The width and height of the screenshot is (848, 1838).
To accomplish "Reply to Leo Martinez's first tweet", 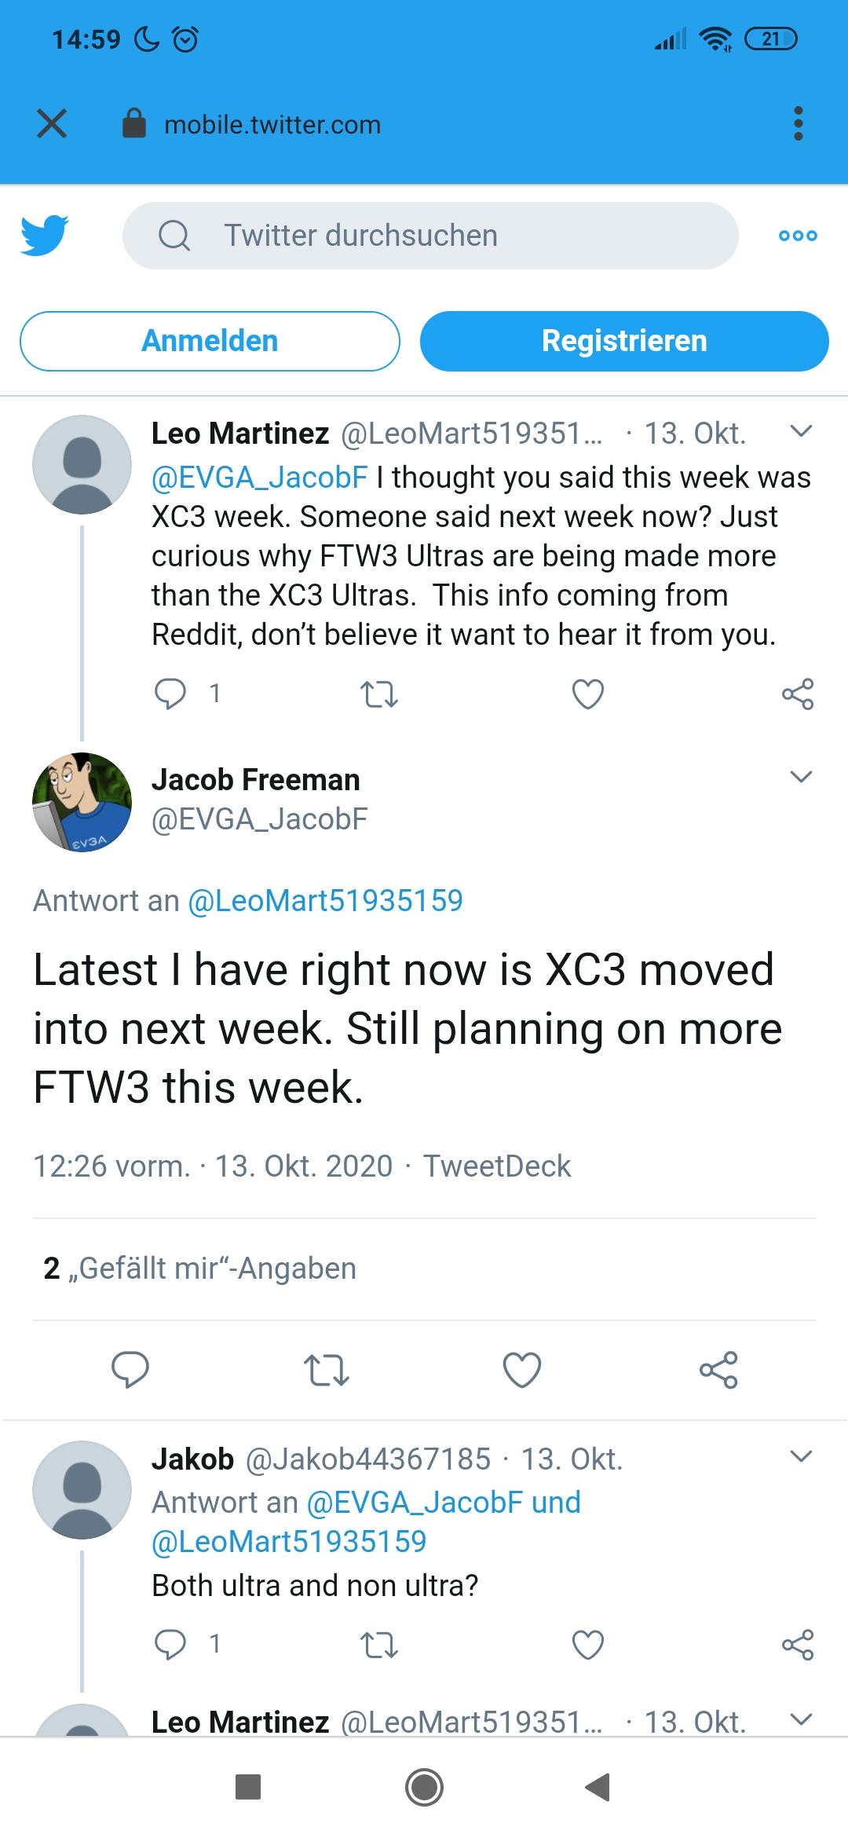I will click(170, 694).
